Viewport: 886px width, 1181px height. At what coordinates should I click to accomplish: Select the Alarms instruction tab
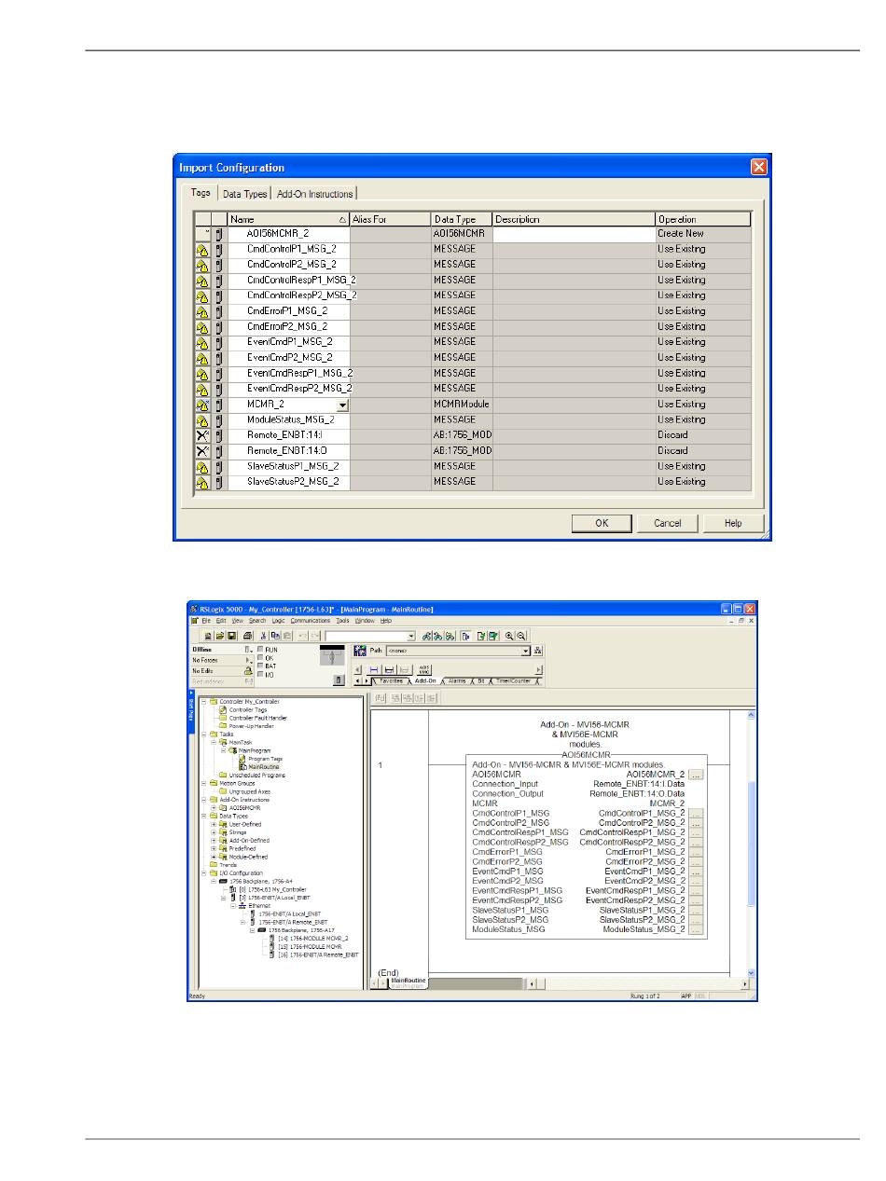pos(457,680)
